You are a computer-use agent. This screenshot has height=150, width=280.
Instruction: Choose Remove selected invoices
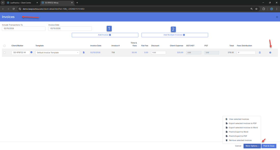240,140
